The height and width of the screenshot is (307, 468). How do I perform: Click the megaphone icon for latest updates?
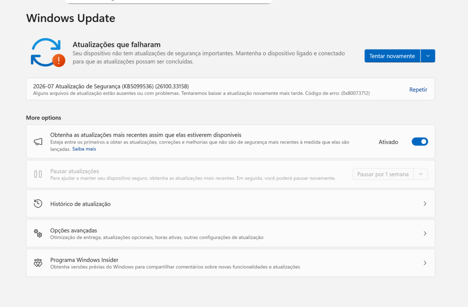click(38, 142)
